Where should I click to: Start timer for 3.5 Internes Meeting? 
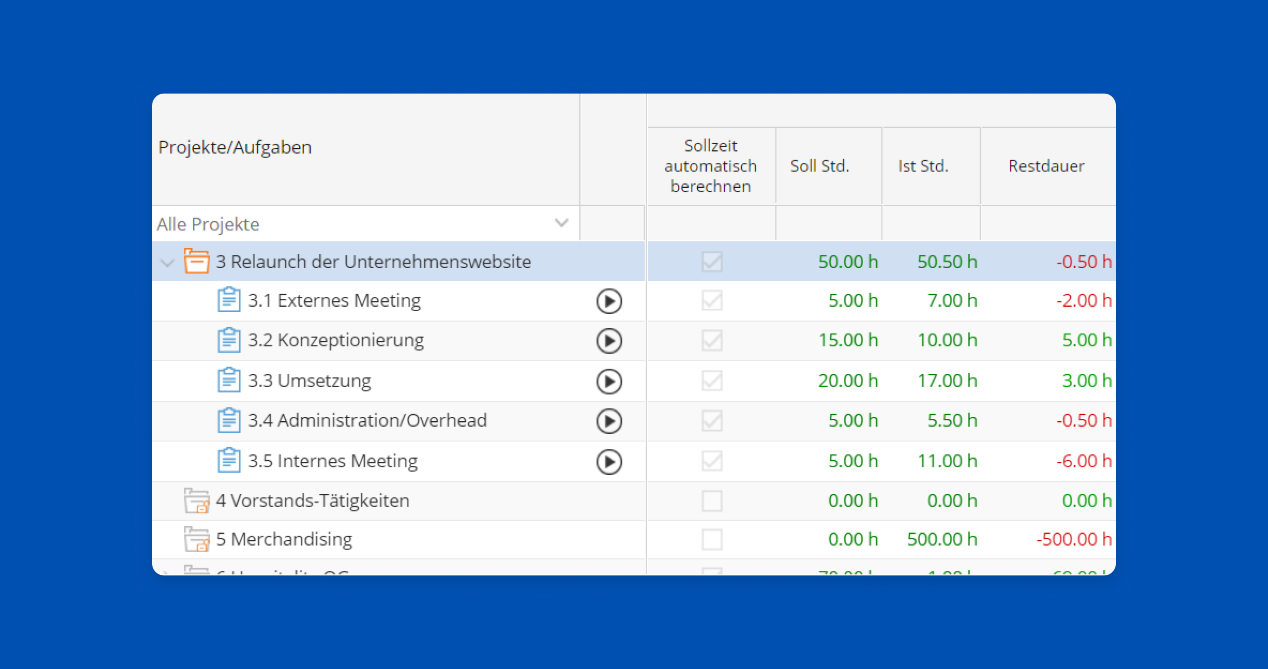click(x=608, y=461)
